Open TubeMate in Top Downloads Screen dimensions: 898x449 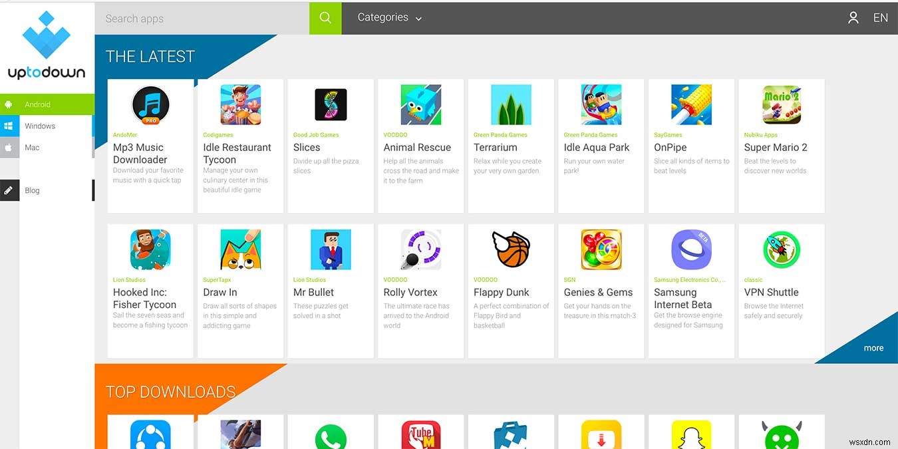click(x=420, y=436)
